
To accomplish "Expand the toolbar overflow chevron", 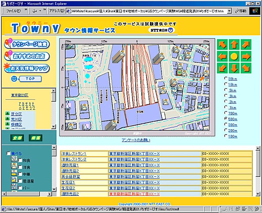I will pyautogui.click(x=45, y=10).
